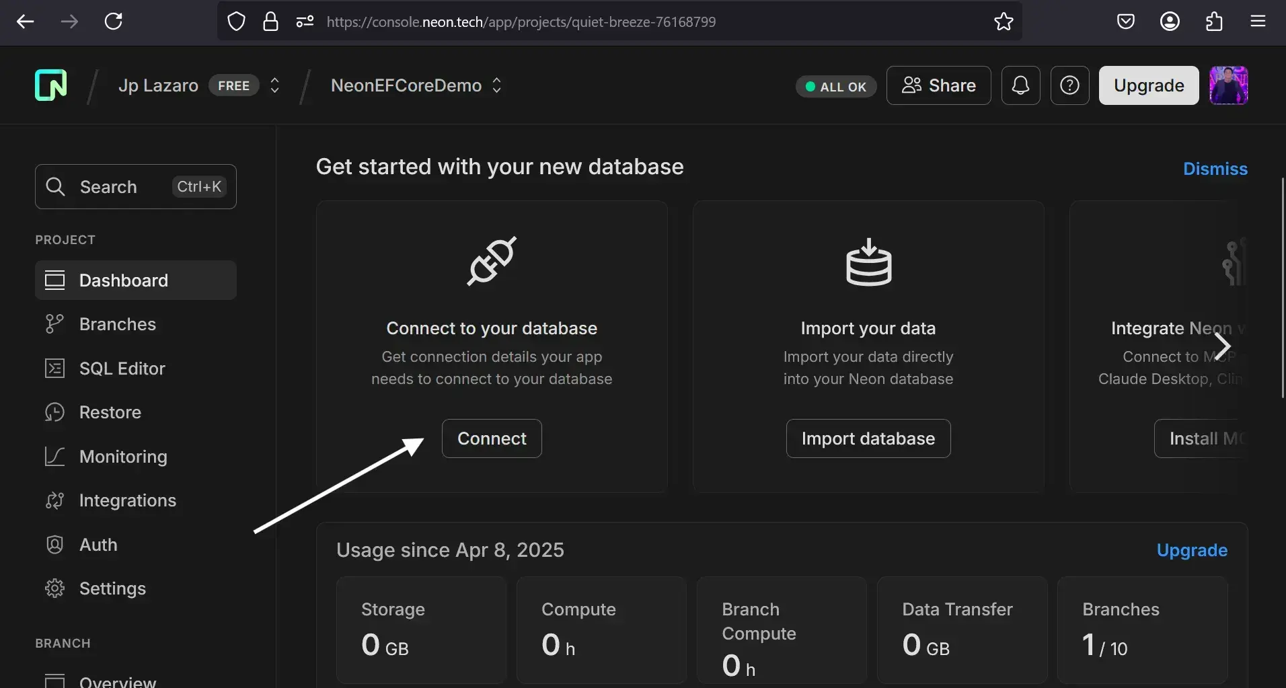Image resolution: width=1286 pixels, height=688 pixels.
Task: Click the Import database button
Action: click(x=868, y=438)
